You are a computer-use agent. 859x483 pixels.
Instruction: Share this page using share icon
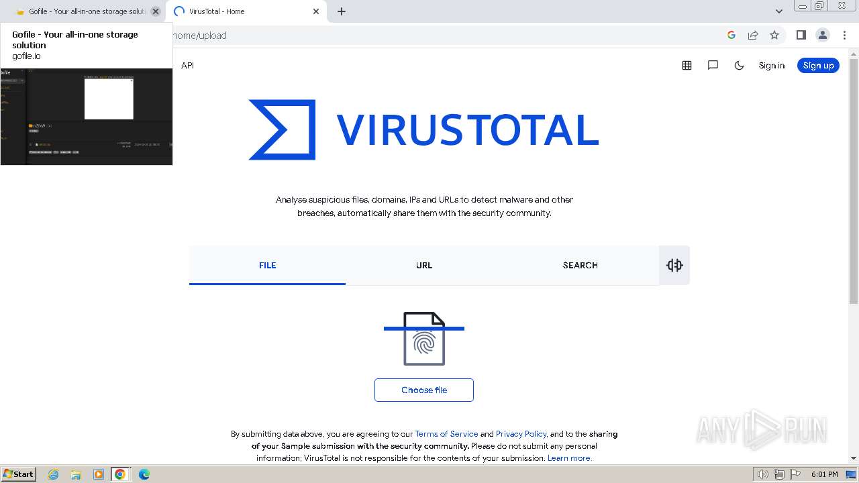pos(753,36)
